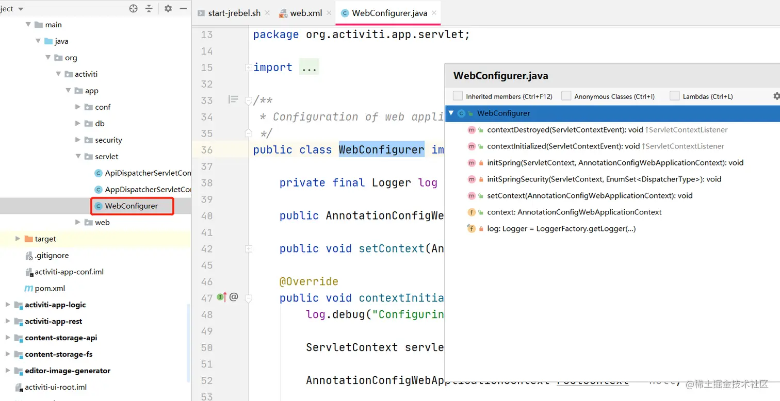780x401 pixels.
Task: Collapse the activiti package node
Action: point(58,74)
